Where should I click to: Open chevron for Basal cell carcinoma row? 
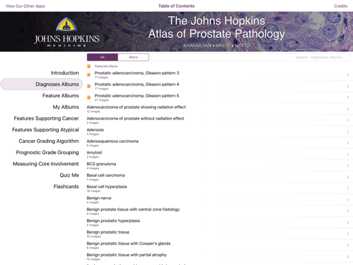click(348, 177)
